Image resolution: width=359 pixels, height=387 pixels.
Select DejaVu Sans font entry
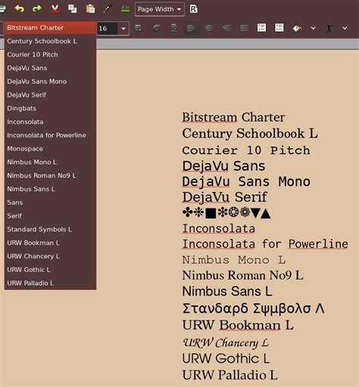point(50,68)
